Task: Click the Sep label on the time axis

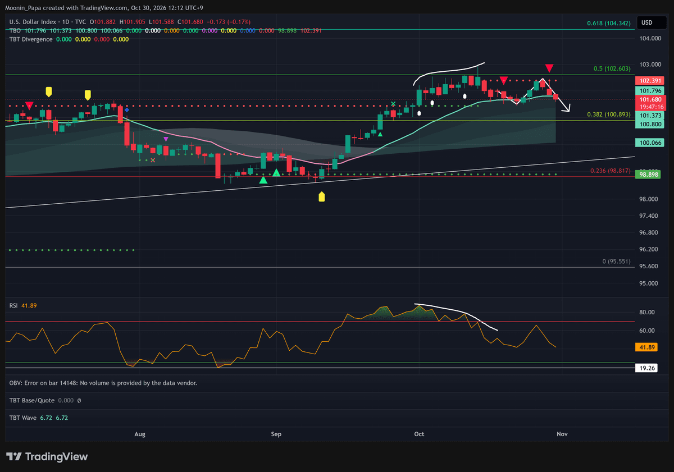Action: [276, 434]
